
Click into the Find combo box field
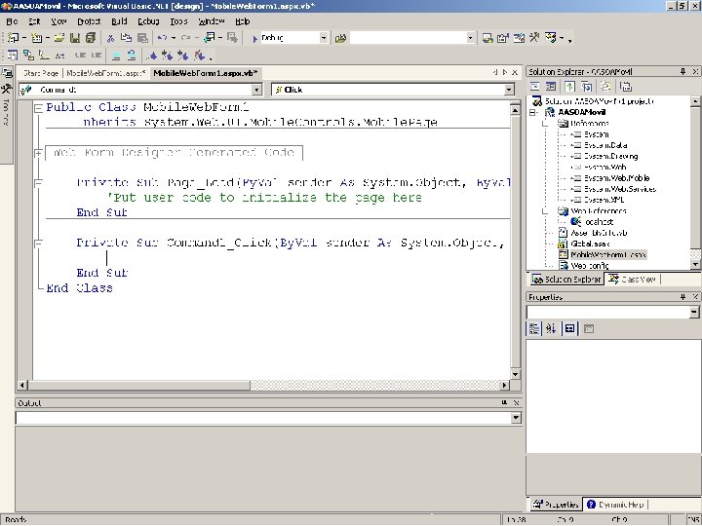coord(408,38)
